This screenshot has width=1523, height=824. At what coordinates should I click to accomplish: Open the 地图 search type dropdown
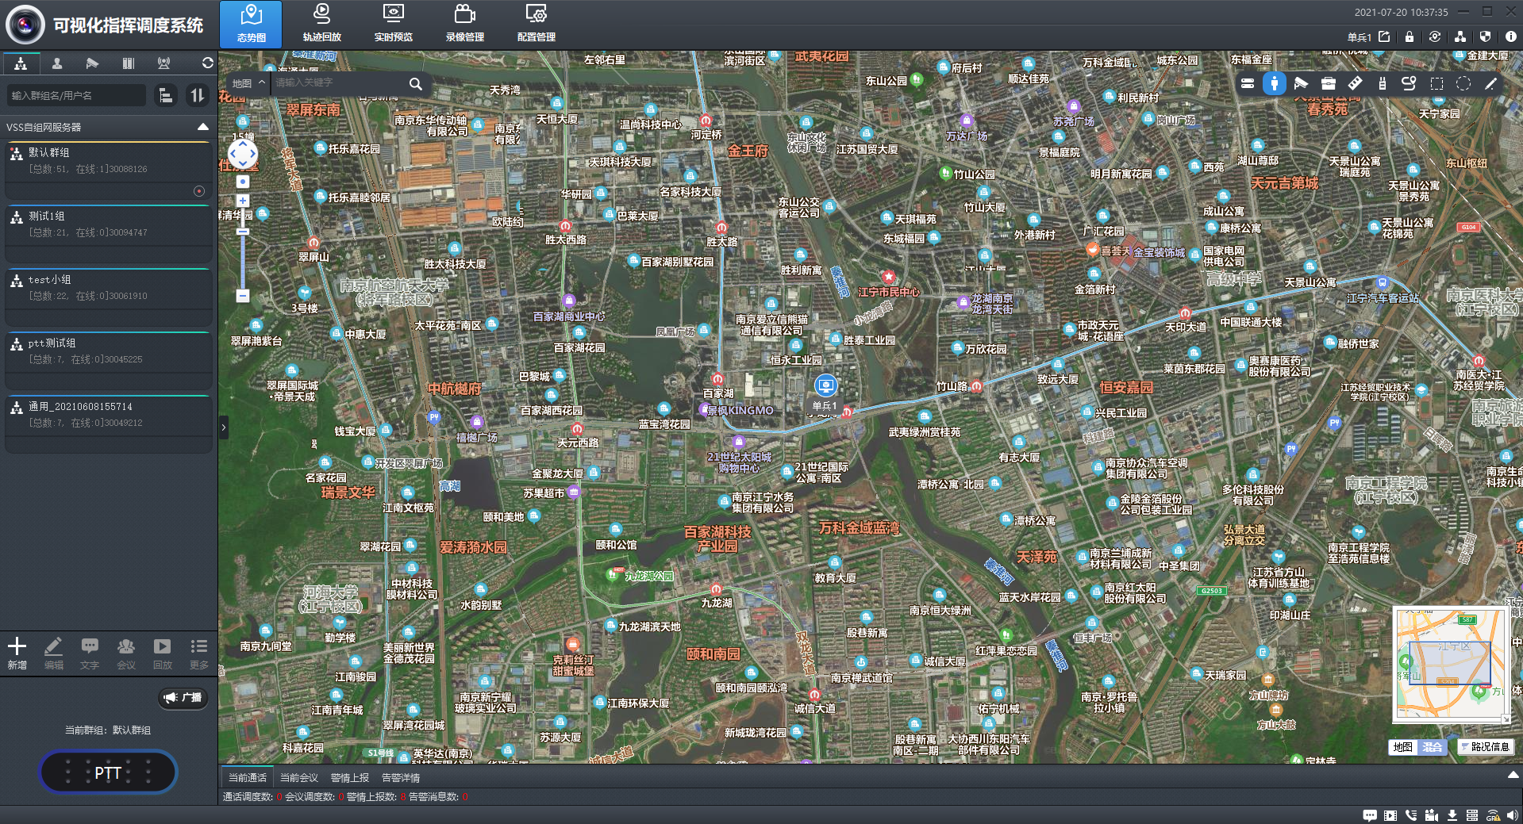point(248,83)
